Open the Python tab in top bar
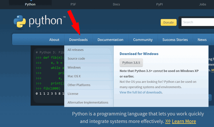214x127 pixels. (30, 4)
